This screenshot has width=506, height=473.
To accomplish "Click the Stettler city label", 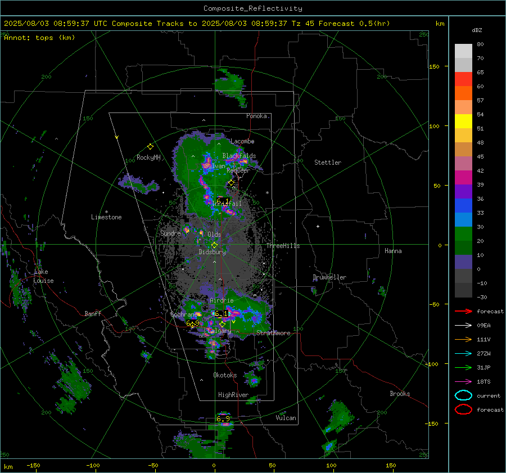I will click(328, 163).
